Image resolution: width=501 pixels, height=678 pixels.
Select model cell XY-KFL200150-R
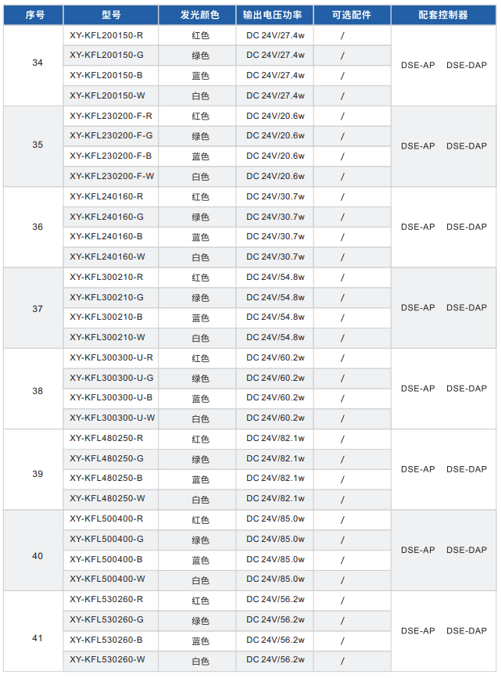[106, 35]
